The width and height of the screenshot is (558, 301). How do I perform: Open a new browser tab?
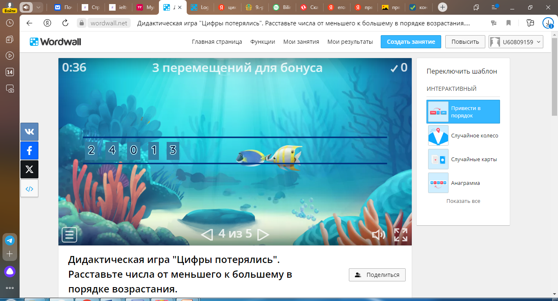(442, 7)
